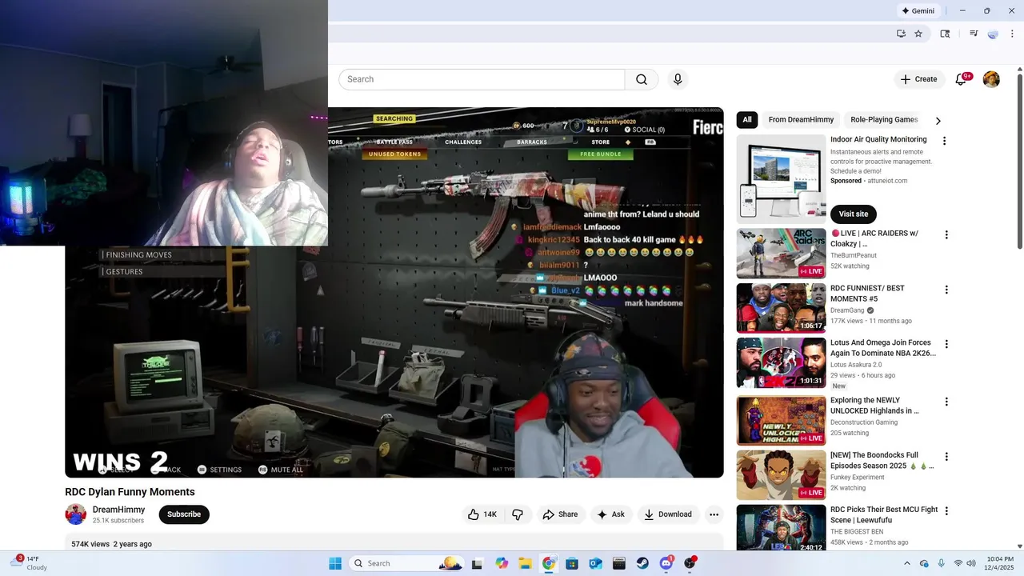
Task: Click the main video player
Action: [x=394, y=292]
